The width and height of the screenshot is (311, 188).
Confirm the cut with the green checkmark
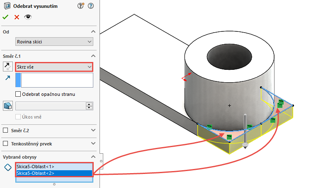click(x=5, y=17)
